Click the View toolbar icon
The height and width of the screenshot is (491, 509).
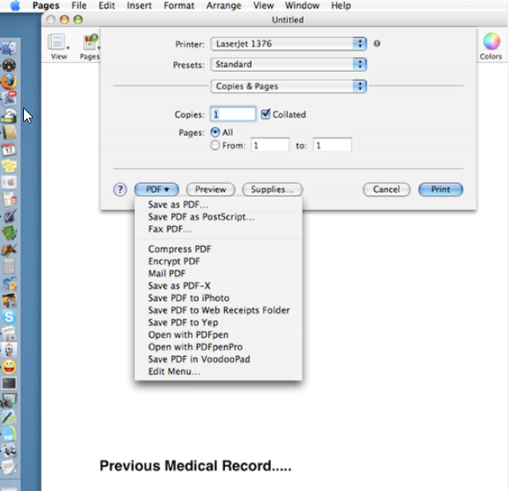[59, 46]
